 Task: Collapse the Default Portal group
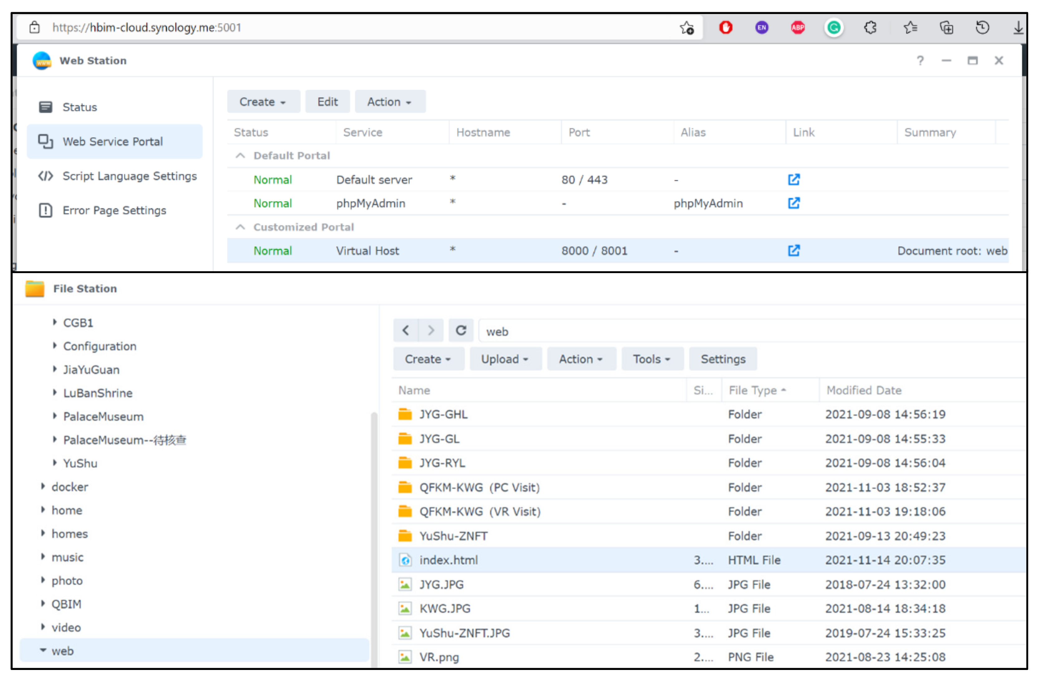click(x=240, y=156)
